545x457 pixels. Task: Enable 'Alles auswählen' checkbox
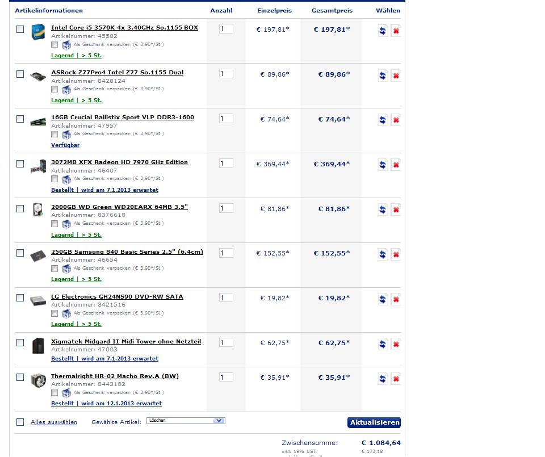point(20,422)
